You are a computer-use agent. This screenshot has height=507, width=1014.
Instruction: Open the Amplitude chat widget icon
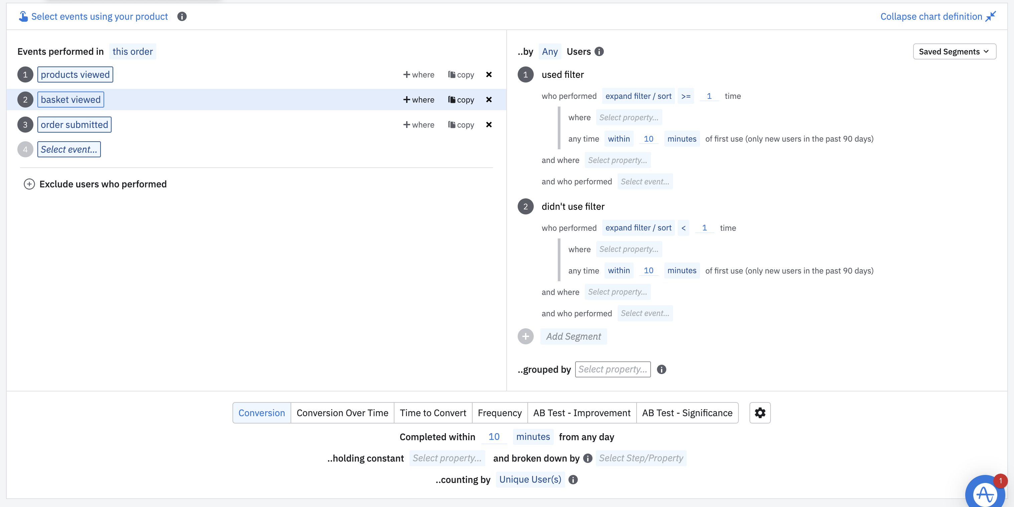(986, 493)
